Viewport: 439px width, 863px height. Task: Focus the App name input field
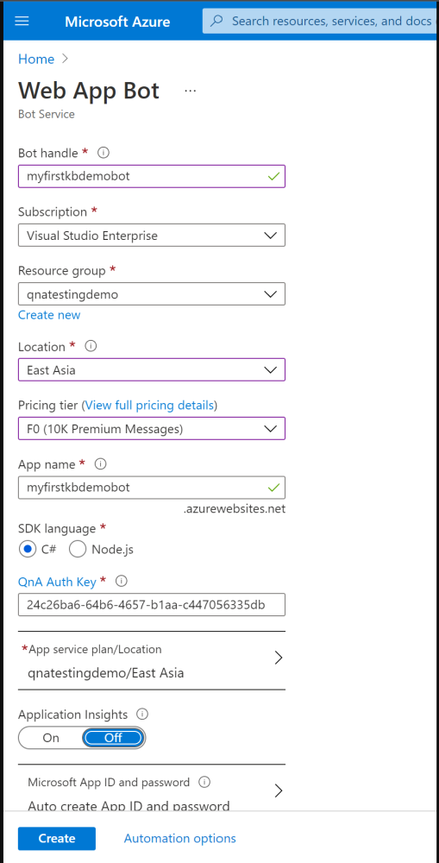pyautogui.click(x=152, y=488)
